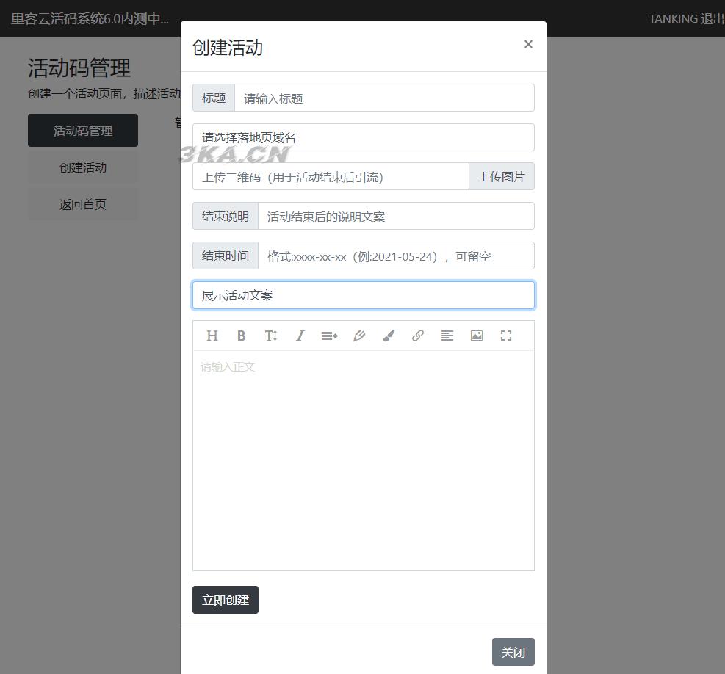Open the line height option
The image size is (725, 674).
(x=329, y=336)
